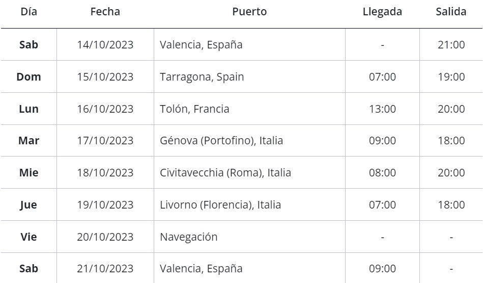Viewport: 483px width, 283px height.
Task: Click the Salida column header
Action: [451, 12]
